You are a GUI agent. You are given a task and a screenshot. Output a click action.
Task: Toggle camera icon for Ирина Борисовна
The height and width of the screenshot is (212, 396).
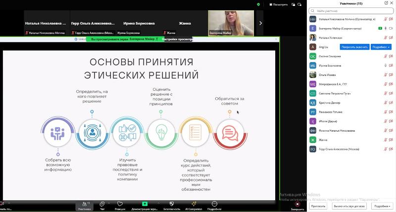click(x=391, y=66)
